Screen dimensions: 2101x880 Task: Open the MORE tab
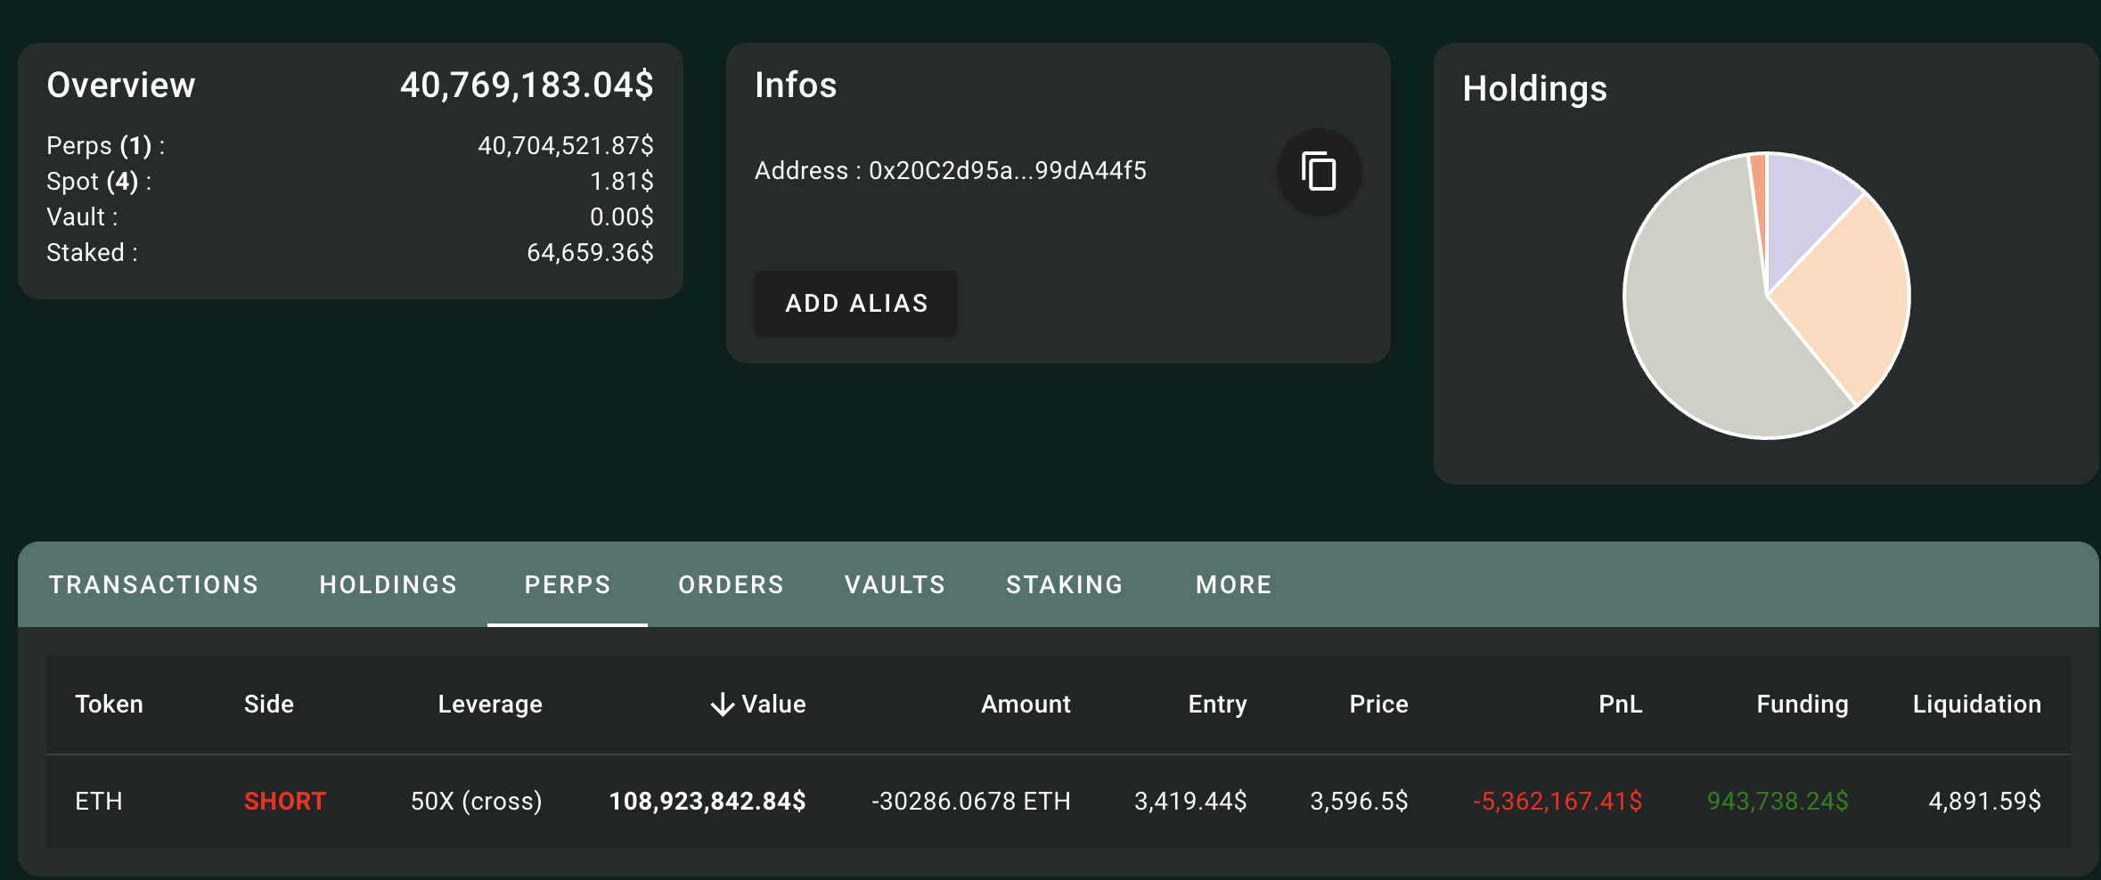click(1233, 584)
